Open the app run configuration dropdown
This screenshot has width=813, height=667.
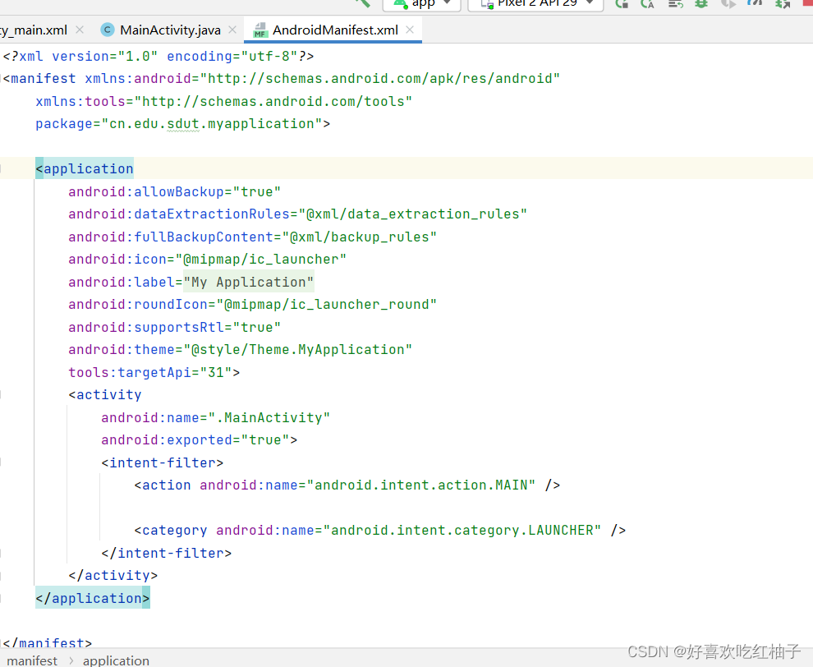(448, 4)
